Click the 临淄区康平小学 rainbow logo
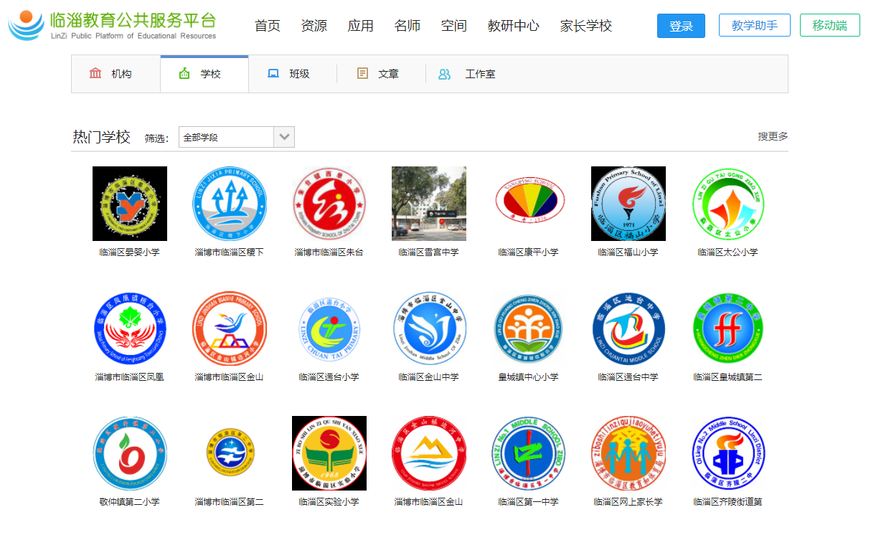The width and height of the screenshot is (876, 535). (x=529, y=204)
